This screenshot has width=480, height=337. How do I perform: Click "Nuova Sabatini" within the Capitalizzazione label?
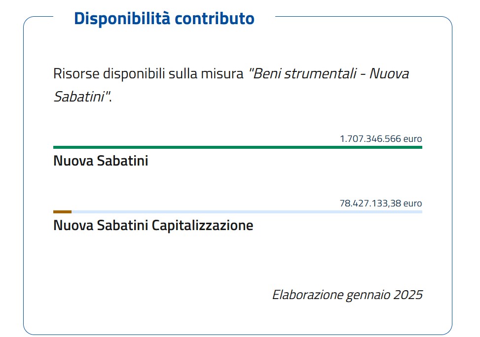click(x=101, y=226)
